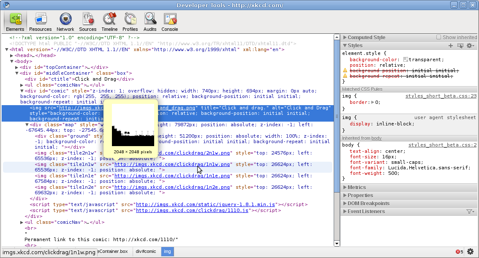The width and height of the screenshot is (479, 258).
Task: Open the Resources panel
Action: tap(40, 22)
